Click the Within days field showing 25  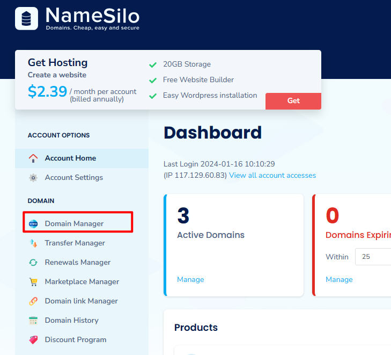(x=373, y=257)
